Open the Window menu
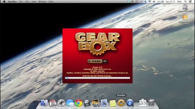This screenshot has width=195, height=109. [x=42, y=2]
